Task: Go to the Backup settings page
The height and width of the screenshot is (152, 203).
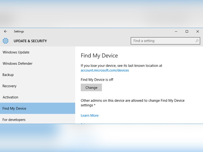Action: tap(8, 75)
